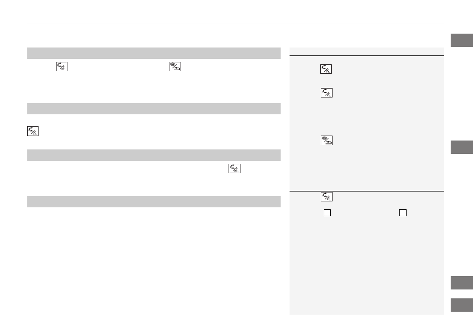Open the second dark gray edge tab
This screenshot has width=473, height=333.
click(x=462, y=147)
